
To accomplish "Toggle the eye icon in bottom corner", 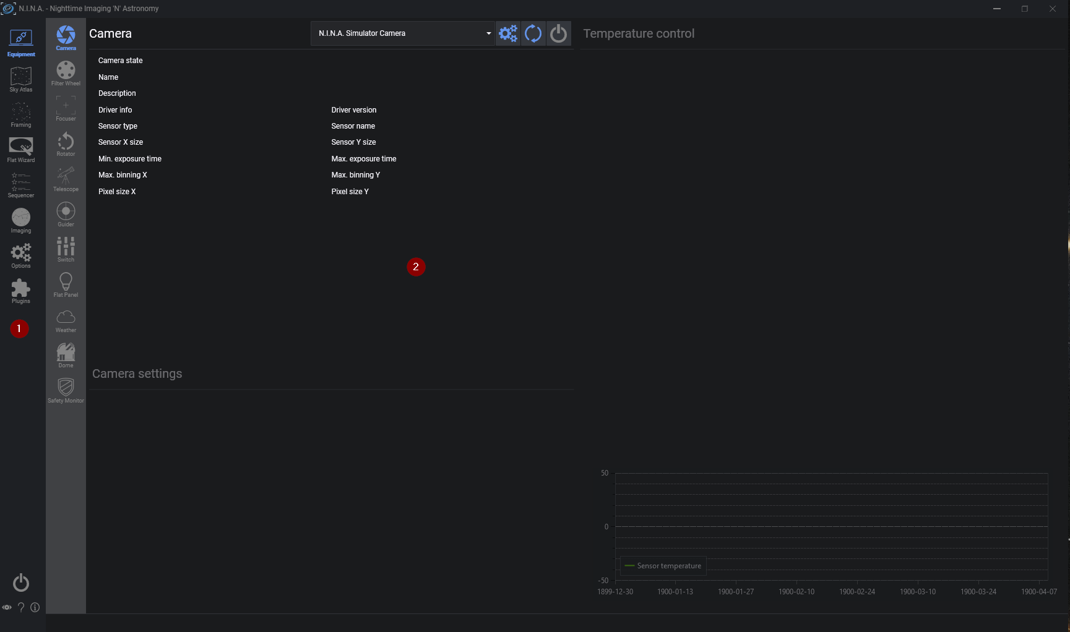I will click(7, 607).
